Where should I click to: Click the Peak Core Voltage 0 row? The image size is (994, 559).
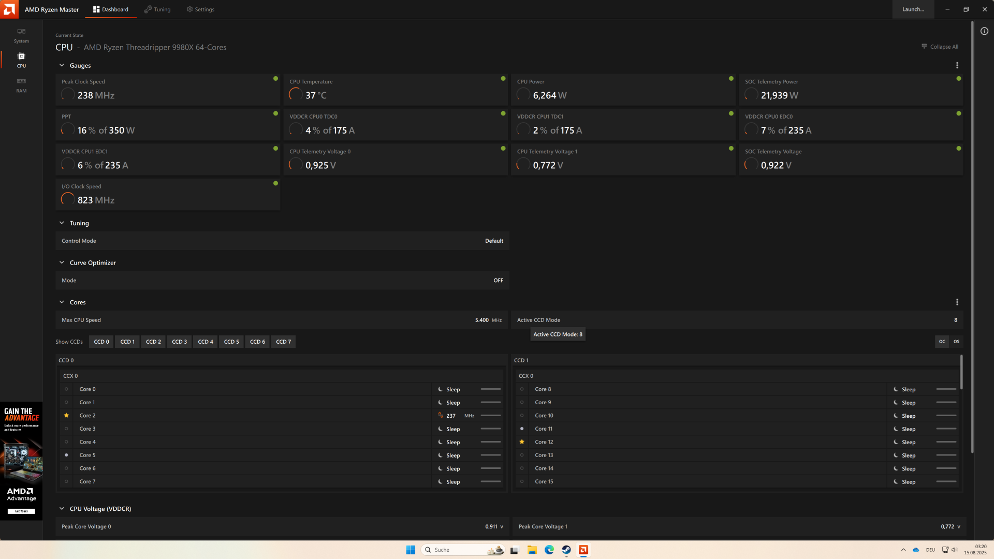tap(283, 526)
